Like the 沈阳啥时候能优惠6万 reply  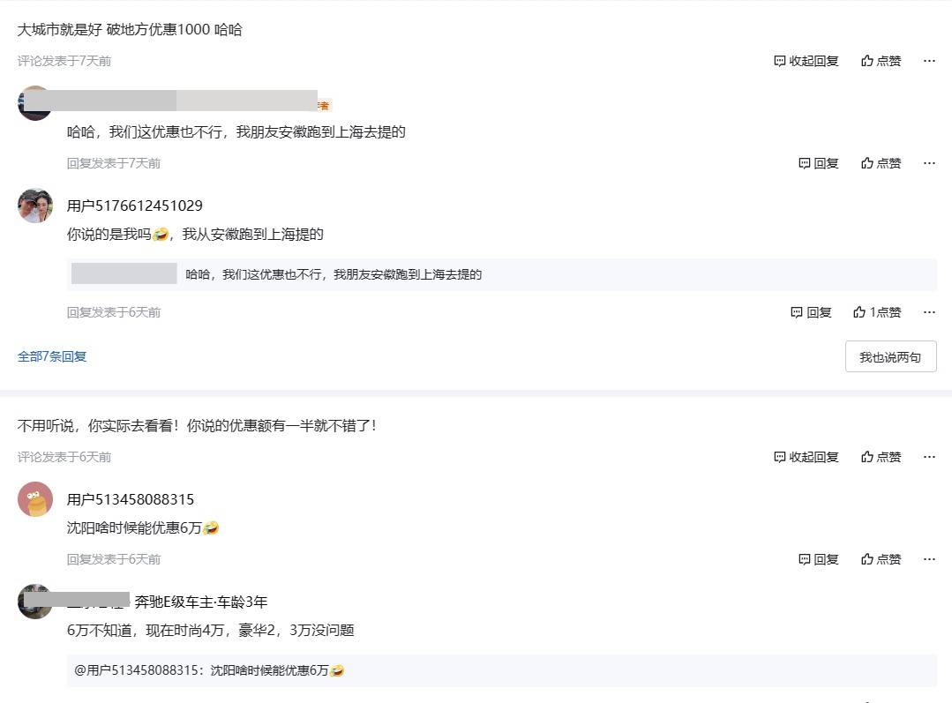(x=881, y=559)
